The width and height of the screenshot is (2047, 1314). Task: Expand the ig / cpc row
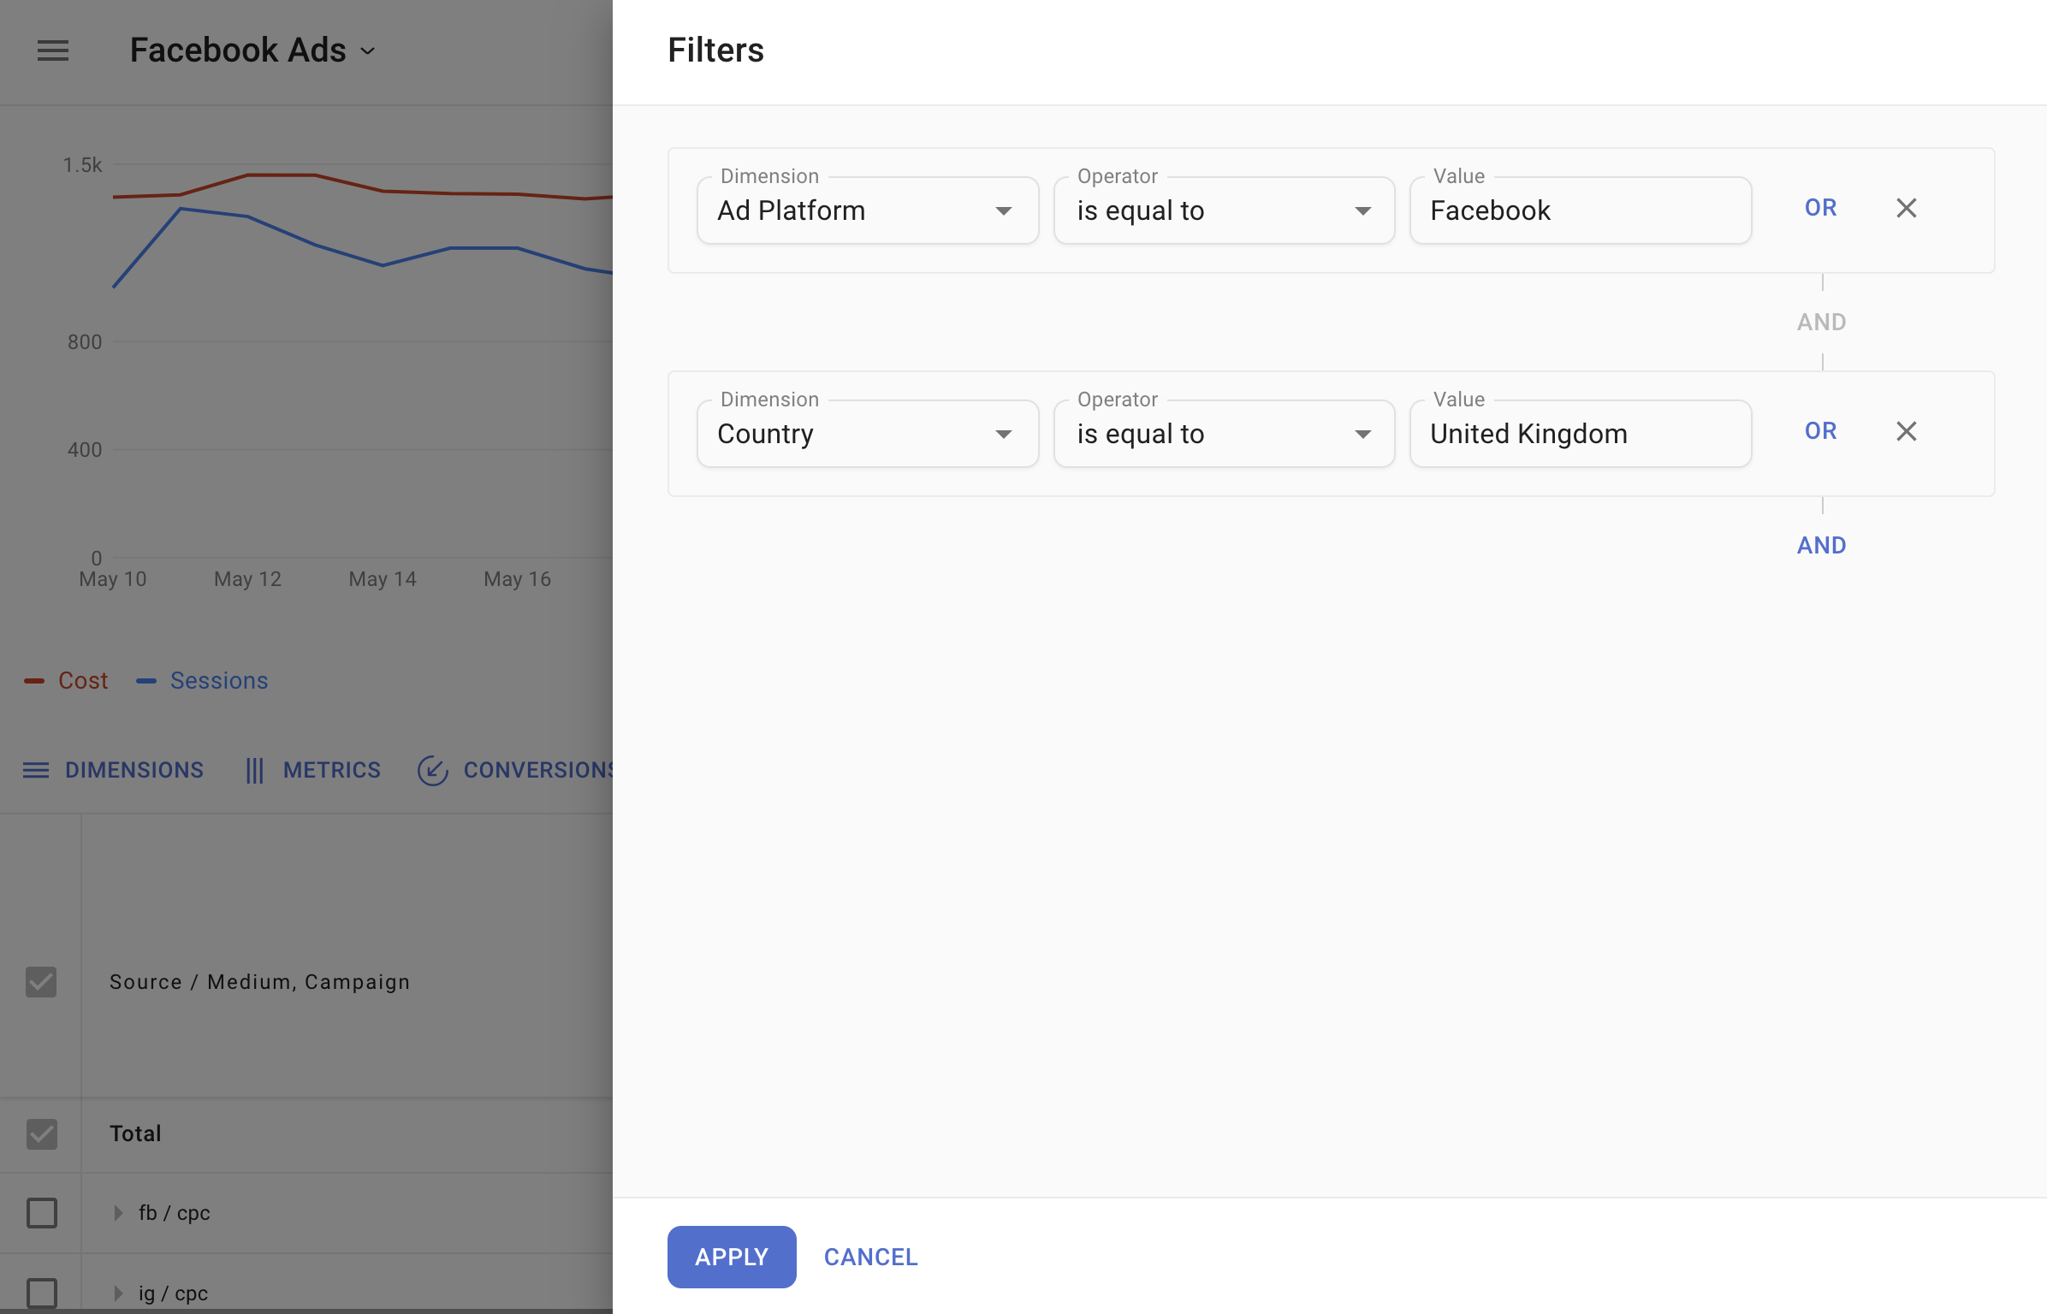coord(119,1293)
